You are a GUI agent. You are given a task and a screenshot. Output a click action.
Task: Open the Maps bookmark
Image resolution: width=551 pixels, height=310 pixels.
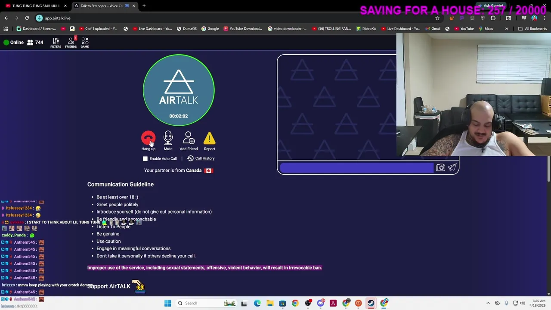point(485,29)
